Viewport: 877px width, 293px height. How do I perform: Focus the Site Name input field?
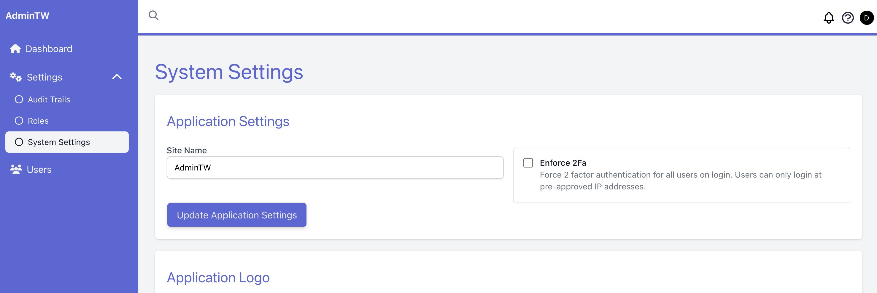click(335, 167)
